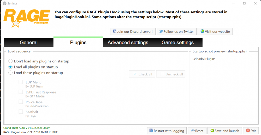Screen dimensions: 261x135
Task: Click the Restart with logging icon
Action: point(151,131)
